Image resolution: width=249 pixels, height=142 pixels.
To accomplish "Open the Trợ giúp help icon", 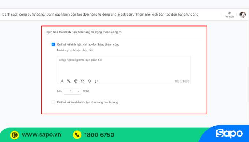I will click(229, 13).
